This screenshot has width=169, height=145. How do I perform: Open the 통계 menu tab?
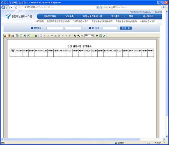131,16
